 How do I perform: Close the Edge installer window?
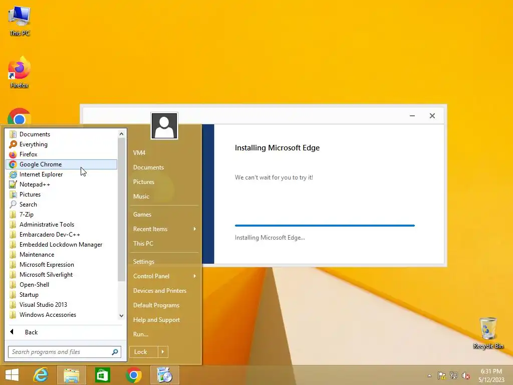coord(432,116)
